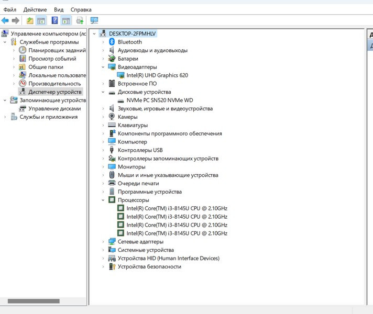373x314 pixels.
Task: Open Управление дисками in left tree
Action: point(54,108)
